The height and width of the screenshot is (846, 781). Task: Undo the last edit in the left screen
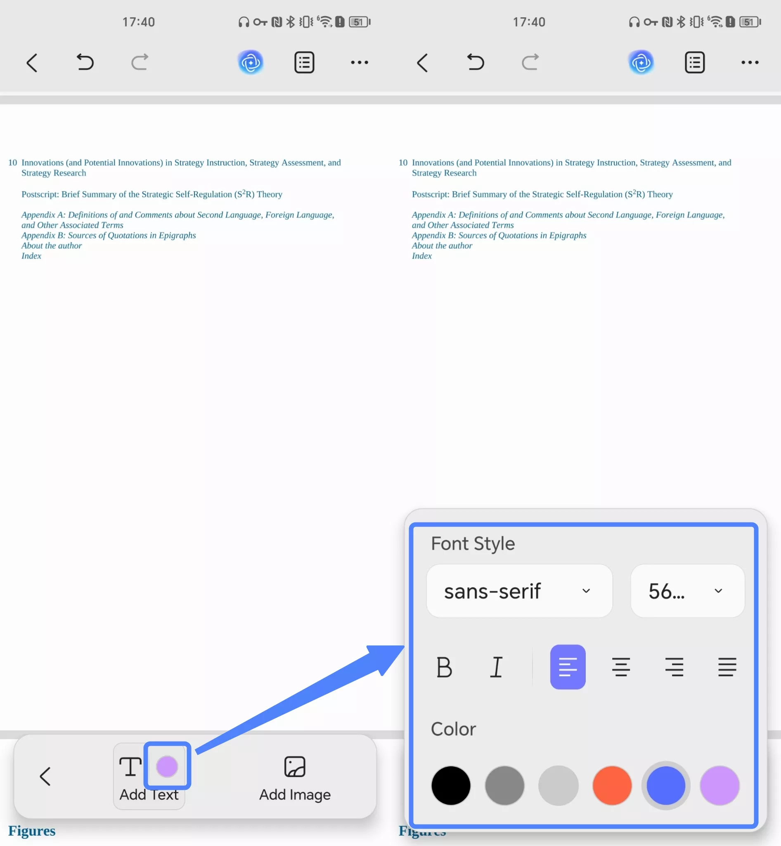pyautogui.click(x=85, y=62)
